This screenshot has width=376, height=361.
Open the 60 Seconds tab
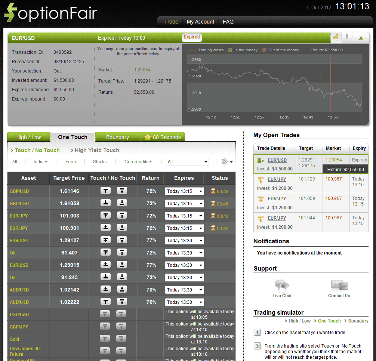click(166, 137)
